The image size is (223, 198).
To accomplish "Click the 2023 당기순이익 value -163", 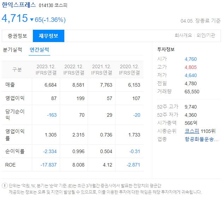I will [52, 115].
